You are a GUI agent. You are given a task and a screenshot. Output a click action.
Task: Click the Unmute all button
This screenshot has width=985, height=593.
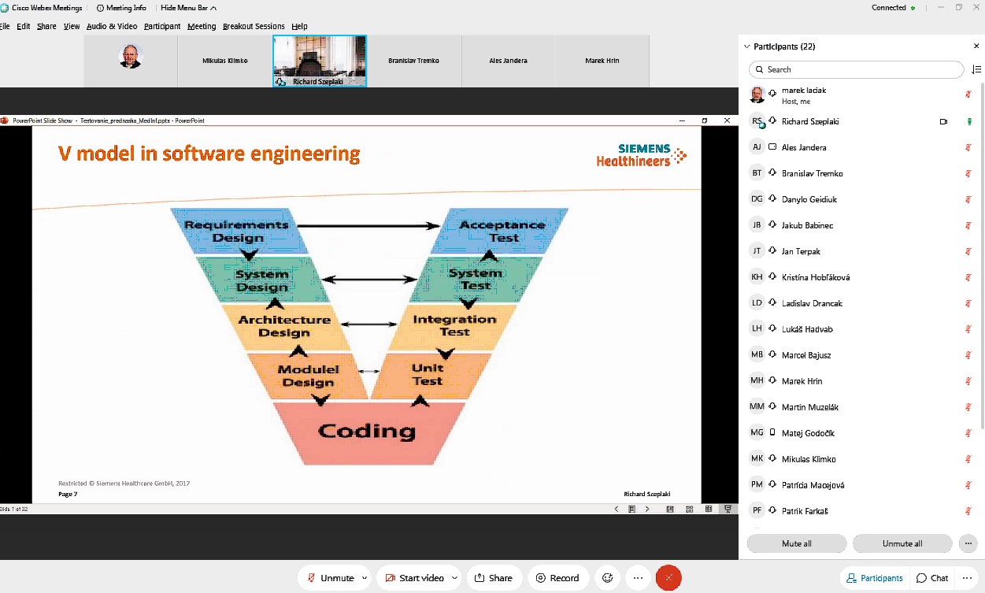[x=902, y=543]
